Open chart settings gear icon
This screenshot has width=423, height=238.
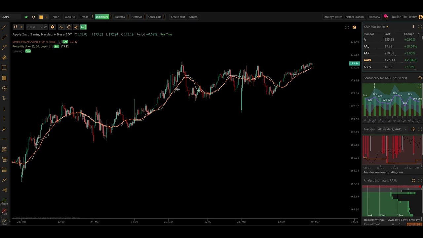[x=53, y=27]
